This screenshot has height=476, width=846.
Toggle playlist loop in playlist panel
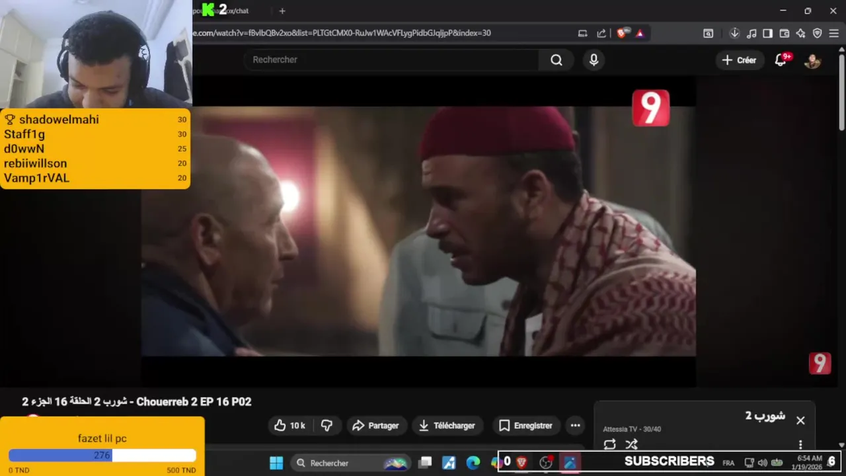tap(609, 444)
